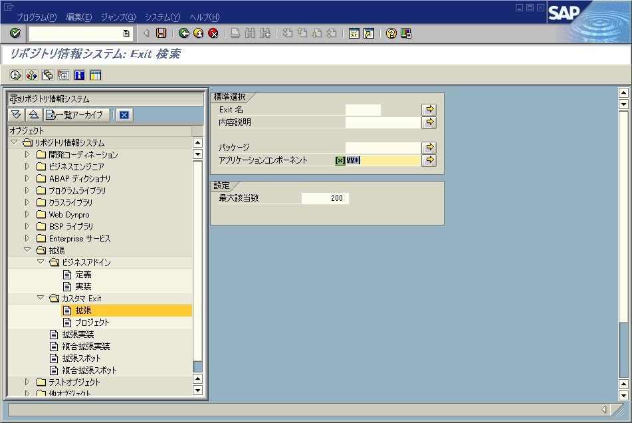This screenshot has width=632, height=423.
Task: Click the red Cancel icon
Action: (213, 33)
